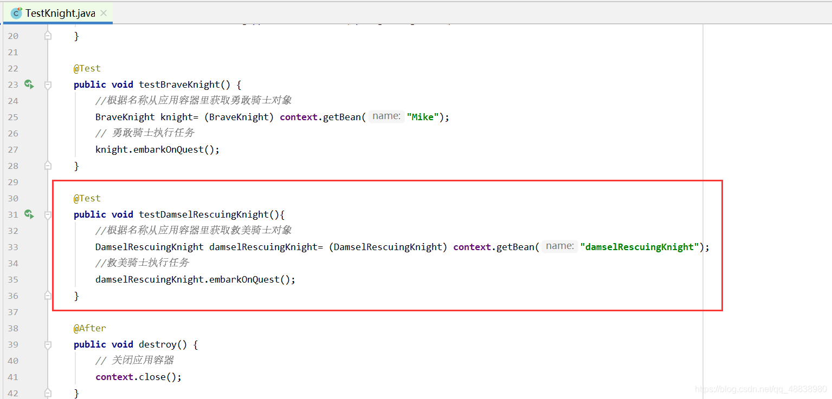Click getBean call on line 25
This screenshot has width=832, height=399.
(x=342, y=117)
